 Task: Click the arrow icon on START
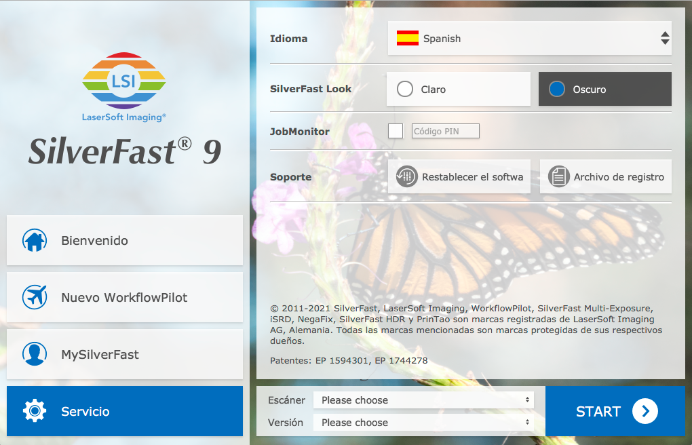click(x=645, y=411)
